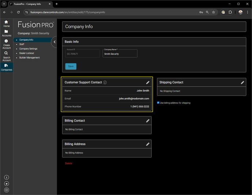
Task: Open Dealer Lockout menu item
Action: (x=27, y=53)
